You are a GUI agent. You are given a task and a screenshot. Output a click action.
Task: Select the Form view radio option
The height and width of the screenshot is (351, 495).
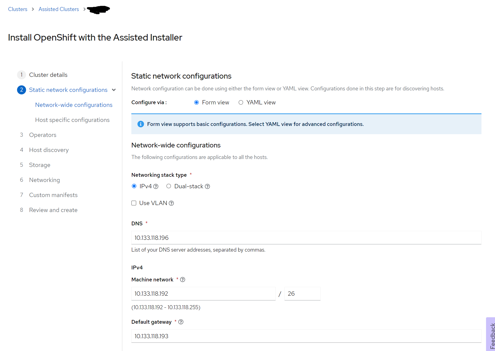(x=196, y=102)
